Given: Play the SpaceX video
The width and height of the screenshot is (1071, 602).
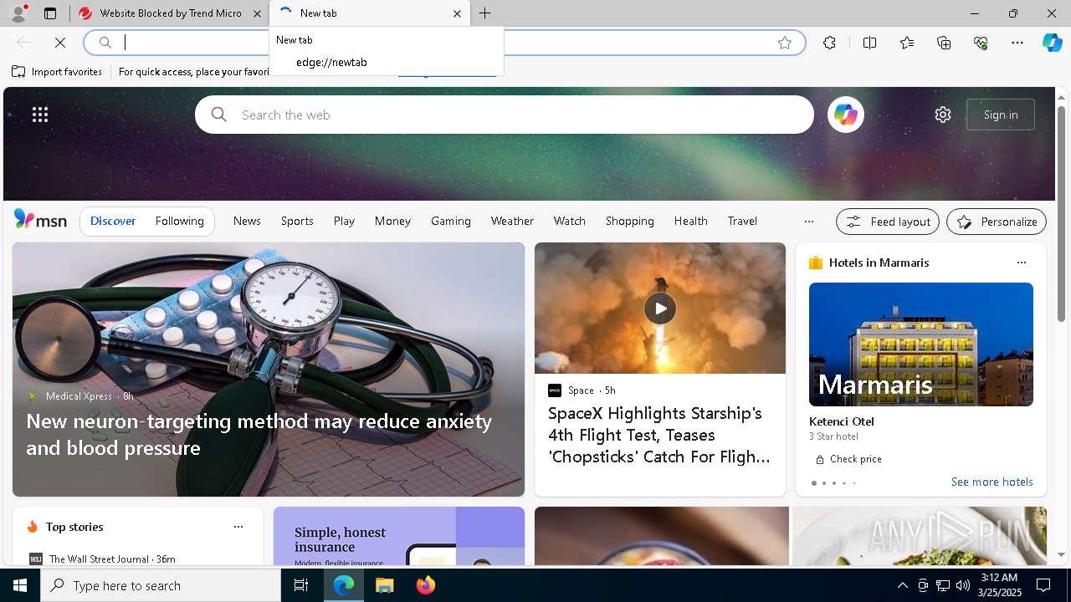Looking at the screenshot, I should click(660, 309).
